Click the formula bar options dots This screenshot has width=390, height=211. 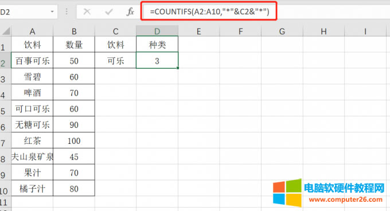67,11
